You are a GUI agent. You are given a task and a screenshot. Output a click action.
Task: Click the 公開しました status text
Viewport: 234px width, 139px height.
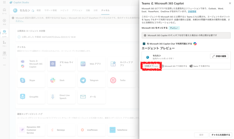click(49, 37)
